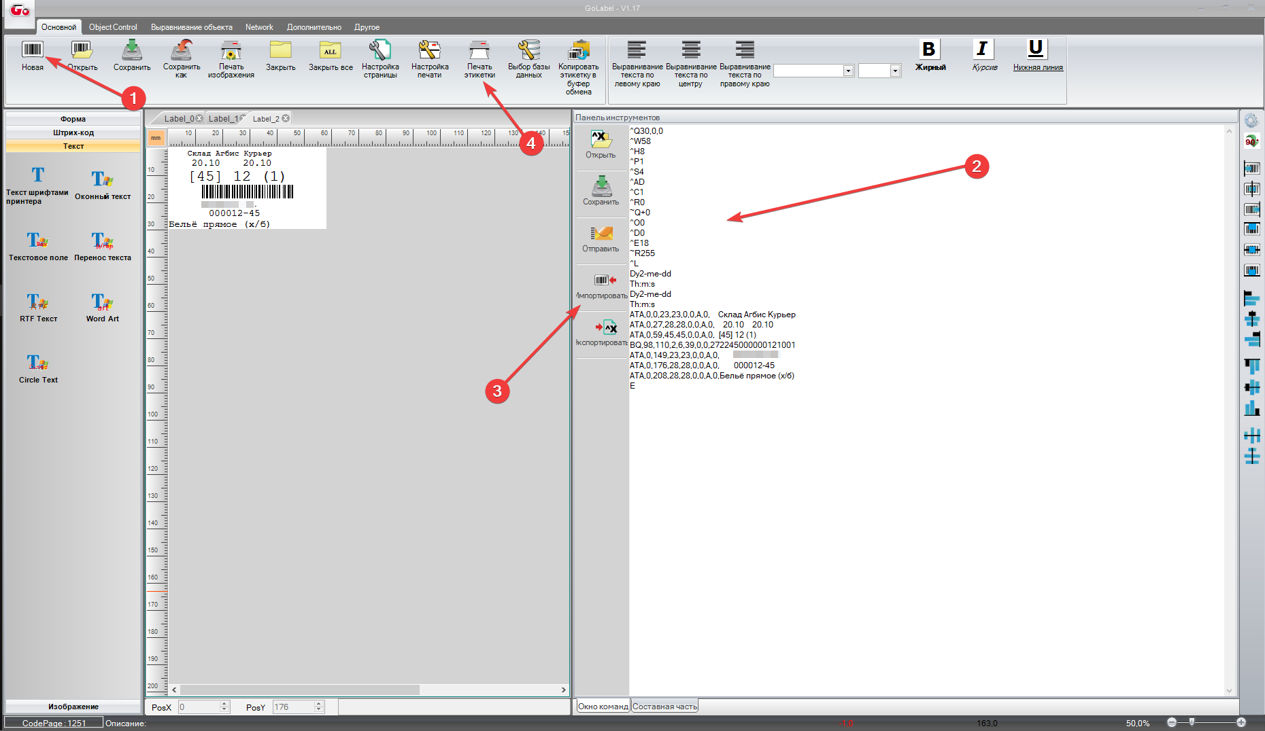Click zoom out minus button
The image size is (1265, 731).
click(1172, 722)
